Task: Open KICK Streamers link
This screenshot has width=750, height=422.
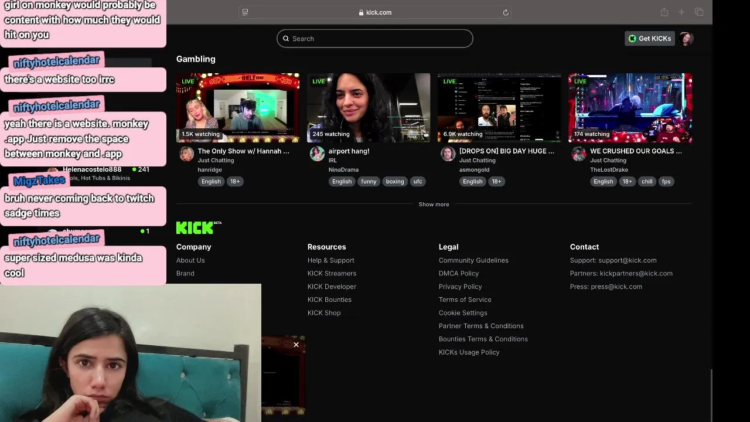Action: [332, 274]
